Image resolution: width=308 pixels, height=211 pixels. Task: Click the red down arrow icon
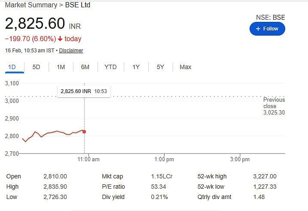(60, 39)
